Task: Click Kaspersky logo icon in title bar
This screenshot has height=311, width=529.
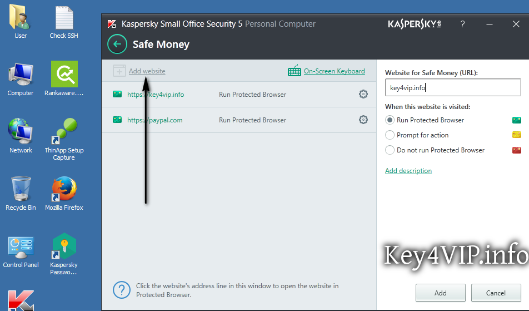Action: (x=112, y=24)
